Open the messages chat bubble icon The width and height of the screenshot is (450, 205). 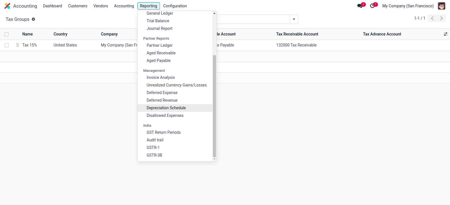pos(360,6)
